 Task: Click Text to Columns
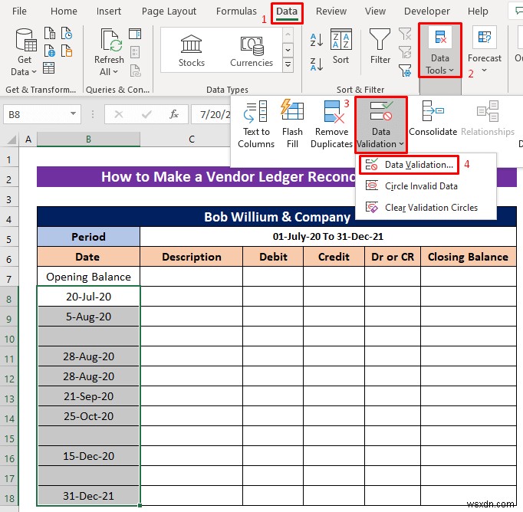(256, 124)
